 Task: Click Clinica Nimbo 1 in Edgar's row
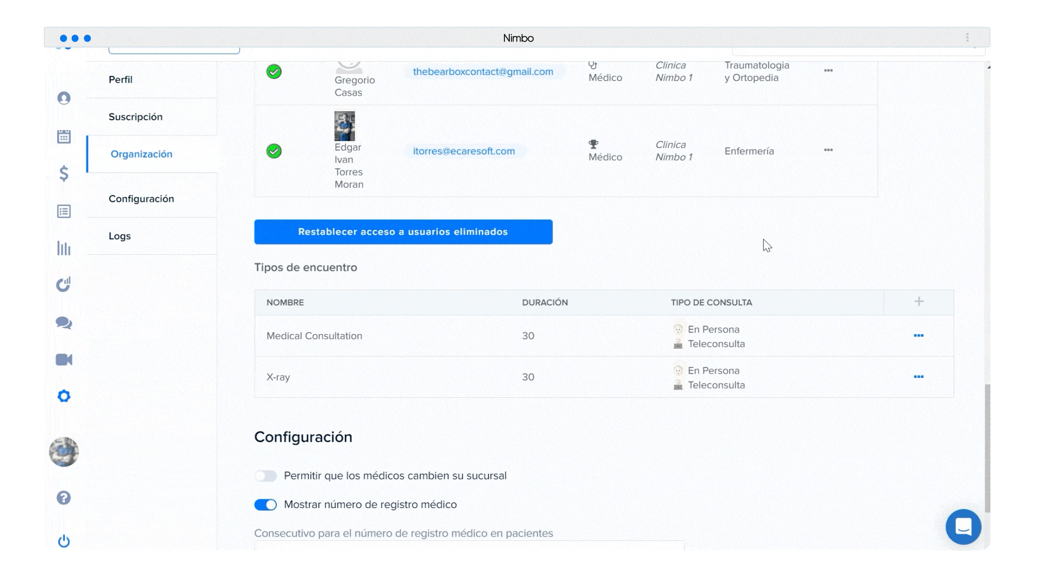pyautogui.click(x=674, y=151)
